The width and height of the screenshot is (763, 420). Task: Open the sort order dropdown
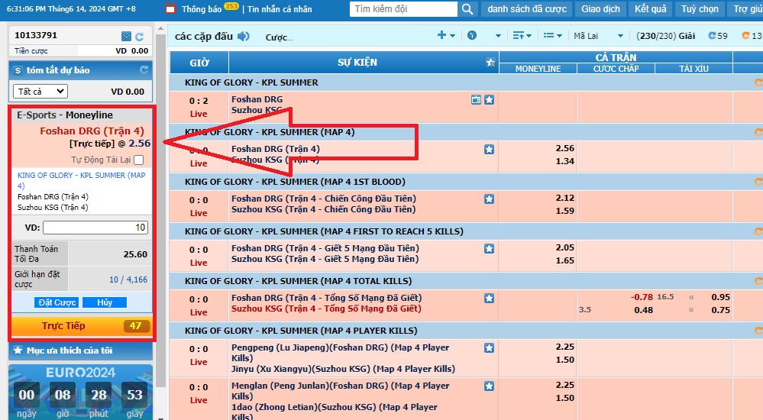522,36
